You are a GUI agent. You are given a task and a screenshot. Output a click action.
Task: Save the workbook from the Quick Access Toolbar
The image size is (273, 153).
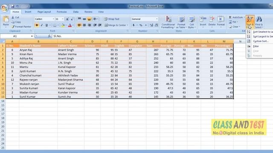pos(12,6)
